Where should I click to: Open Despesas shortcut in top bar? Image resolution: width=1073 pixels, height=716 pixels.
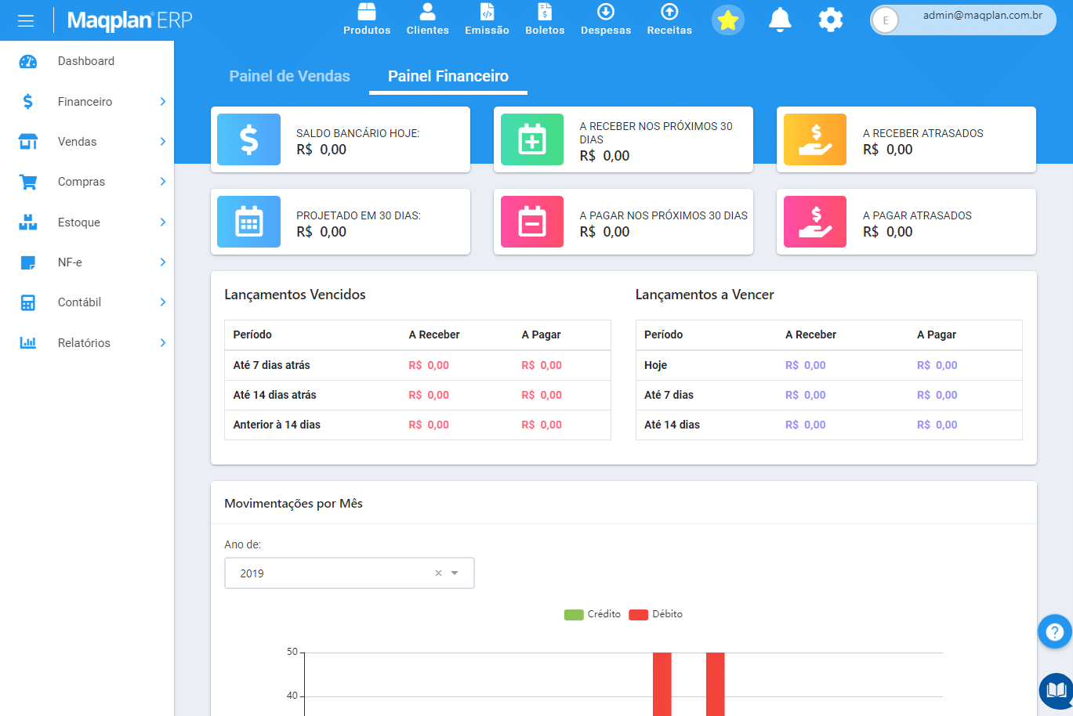[606, 20]
